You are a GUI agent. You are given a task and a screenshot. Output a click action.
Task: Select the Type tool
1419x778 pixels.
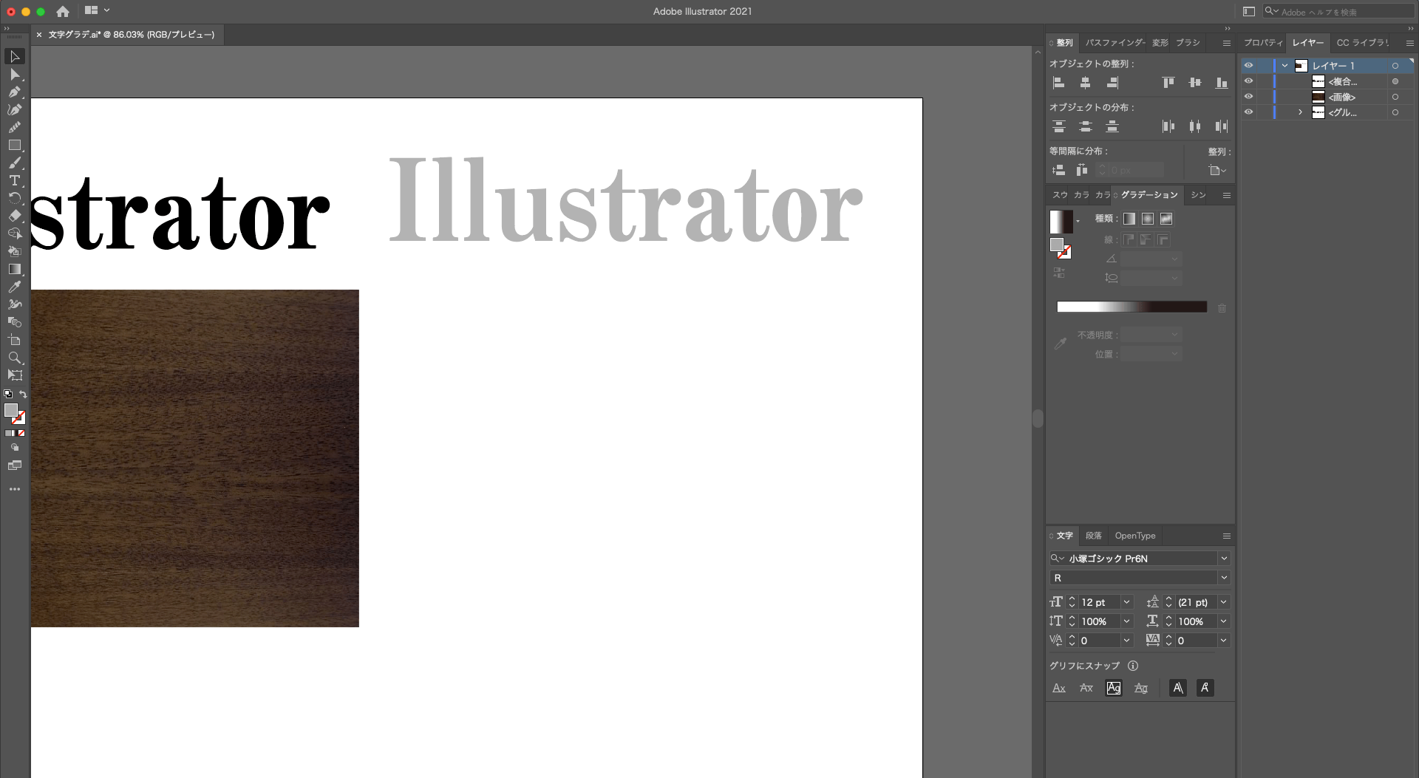pyautogui.click(x=14, y=181)
